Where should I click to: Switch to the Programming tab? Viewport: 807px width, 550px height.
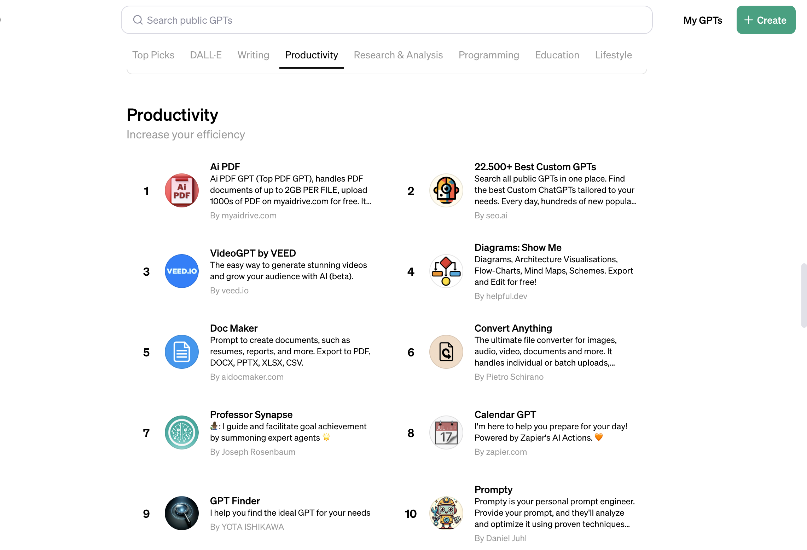pos(489,55)
